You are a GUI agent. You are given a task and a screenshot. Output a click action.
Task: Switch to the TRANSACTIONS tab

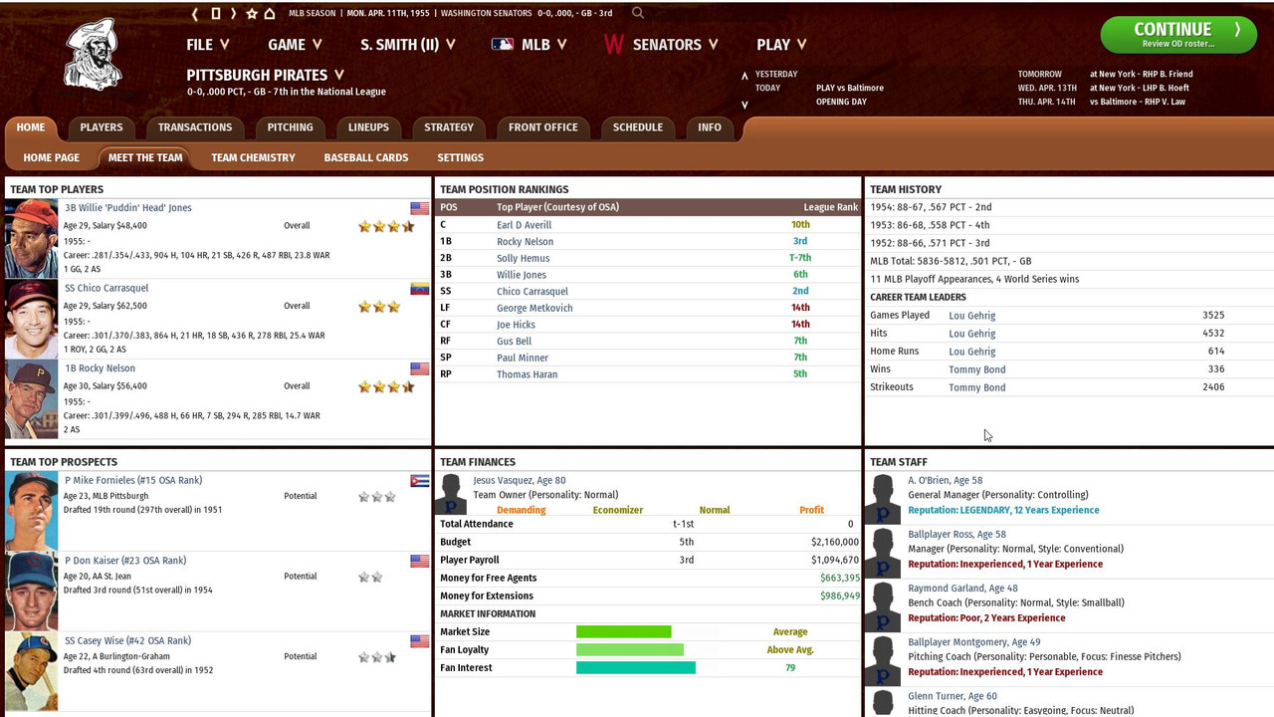195,127
